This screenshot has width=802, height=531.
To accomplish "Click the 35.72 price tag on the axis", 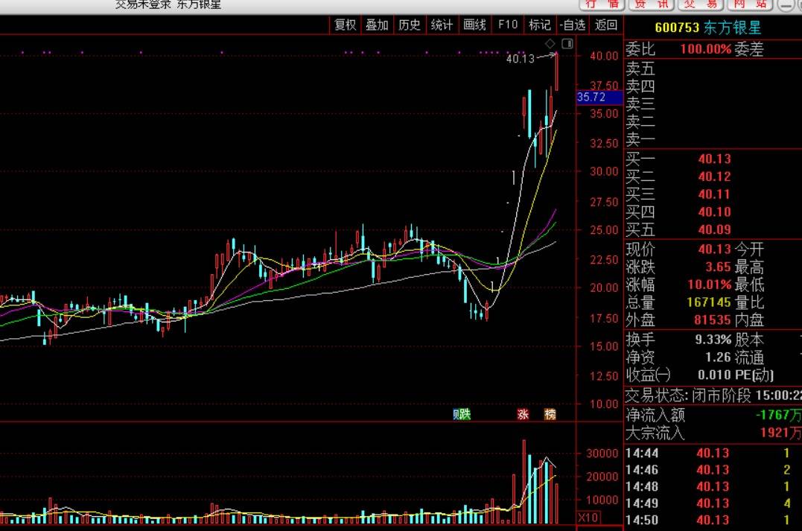I will [x=591, y=98].
